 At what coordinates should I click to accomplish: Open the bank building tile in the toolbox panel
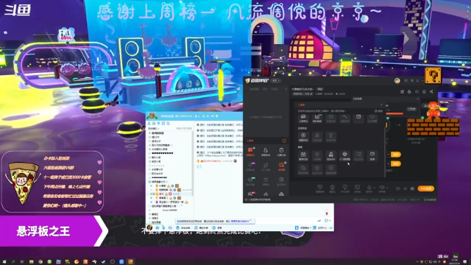pos(330,155)
